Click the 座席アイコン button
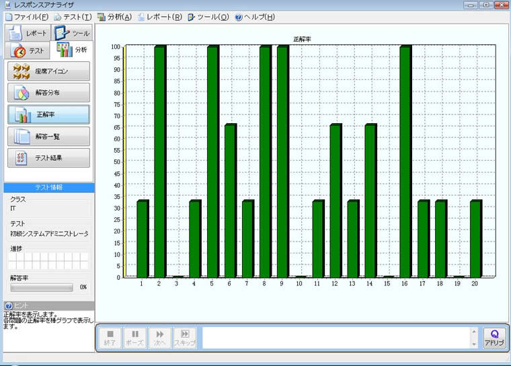 coord(48,71)
